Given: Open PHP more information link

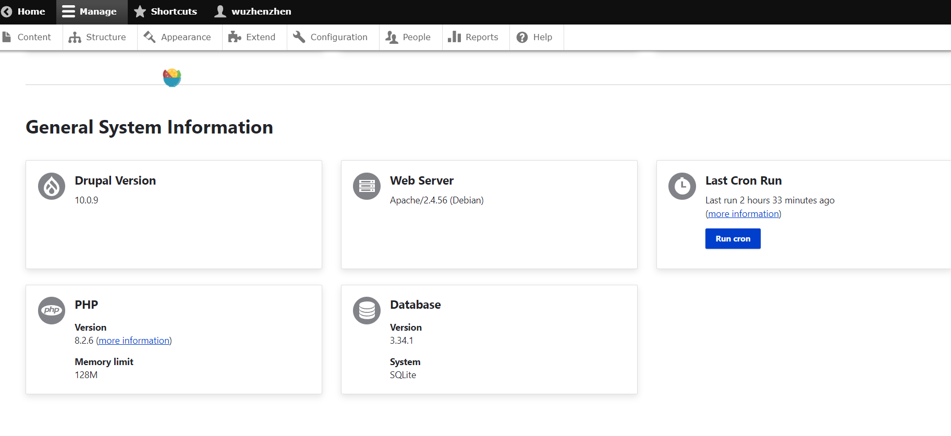Looking at the screenshot, I should [x=135, y=341].
